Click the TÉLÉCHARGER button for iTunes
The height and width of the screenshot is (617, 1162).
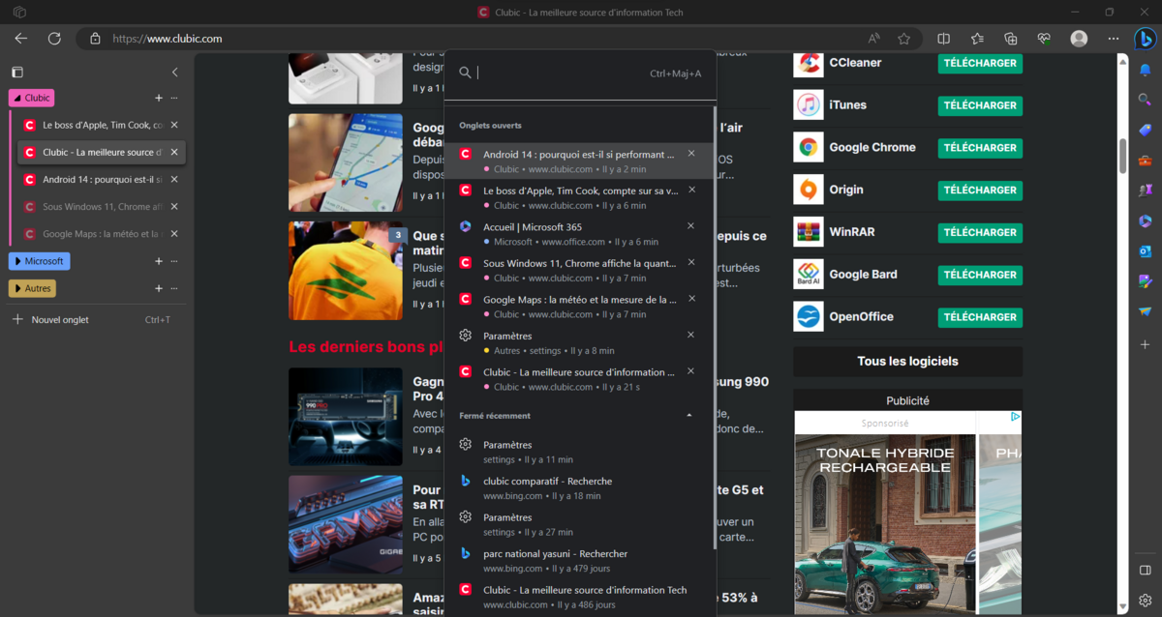point(980,105)
